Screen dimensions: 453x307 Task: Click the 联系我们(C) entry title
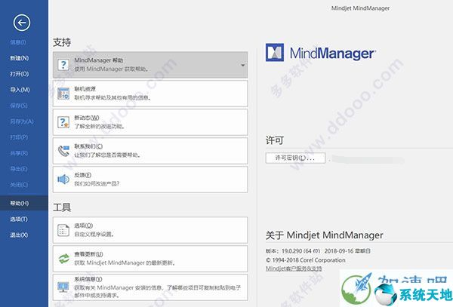click(x=88, y=146)
